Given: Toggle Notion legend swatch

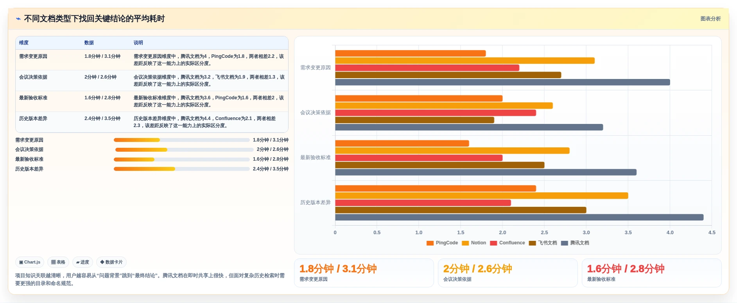Looking at the screenshot, I should pos(465,243).
